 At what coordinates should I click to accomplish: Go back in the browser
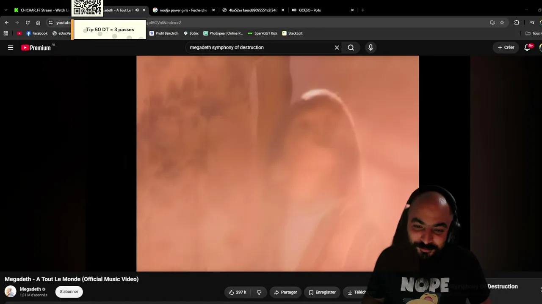[x=6, y=23]
